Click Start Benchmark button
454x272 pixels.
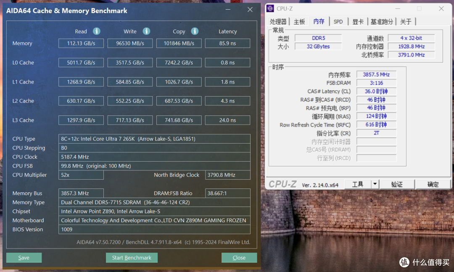click(x=132, y=258)
